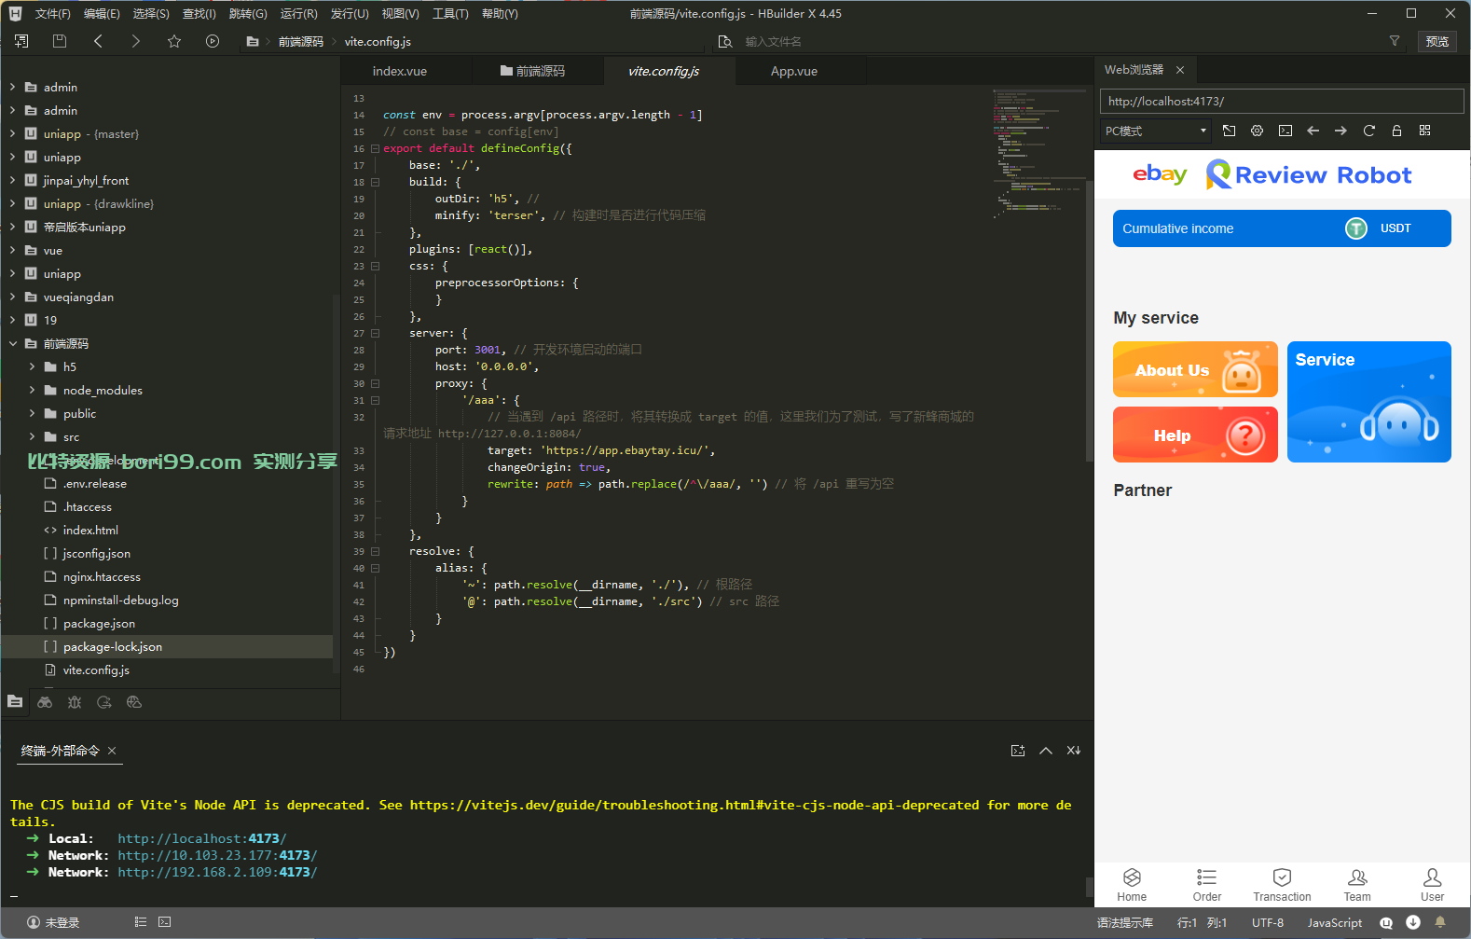Expand the jinpai_yhyl_front project
The width and height of the screenshot is (1471, 939).
[x=12, y=180]
